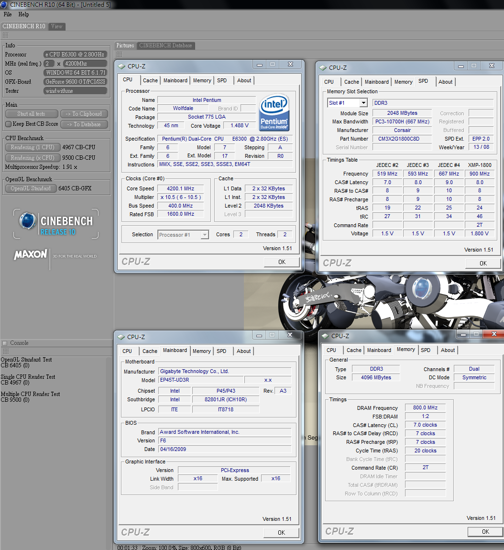Click OK in the Mainboard CPU-Z window
The width and height of the screenshot is (504, 550).
pos(282,533)
